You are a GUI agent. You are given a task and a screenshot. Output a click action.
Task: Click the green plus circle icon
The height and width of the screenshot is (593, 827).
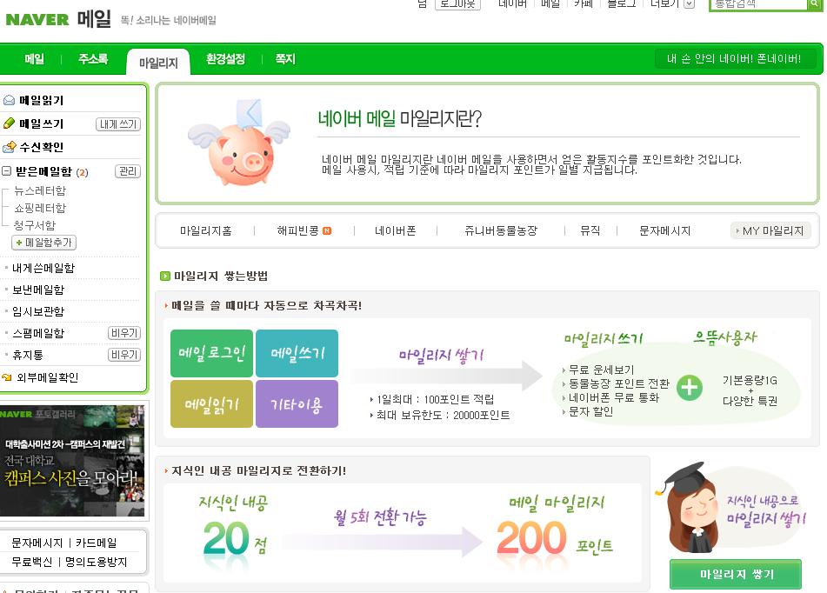(x=690, y=388)
